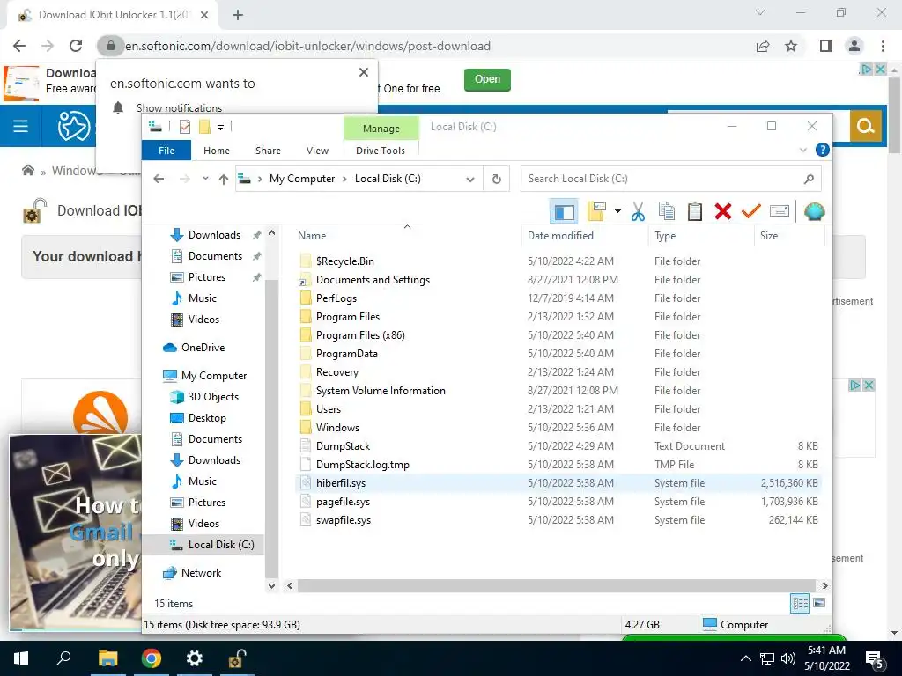Open recent locations dropdown chevron
This screenshot has width=902, height=676.
pos(205,179)
